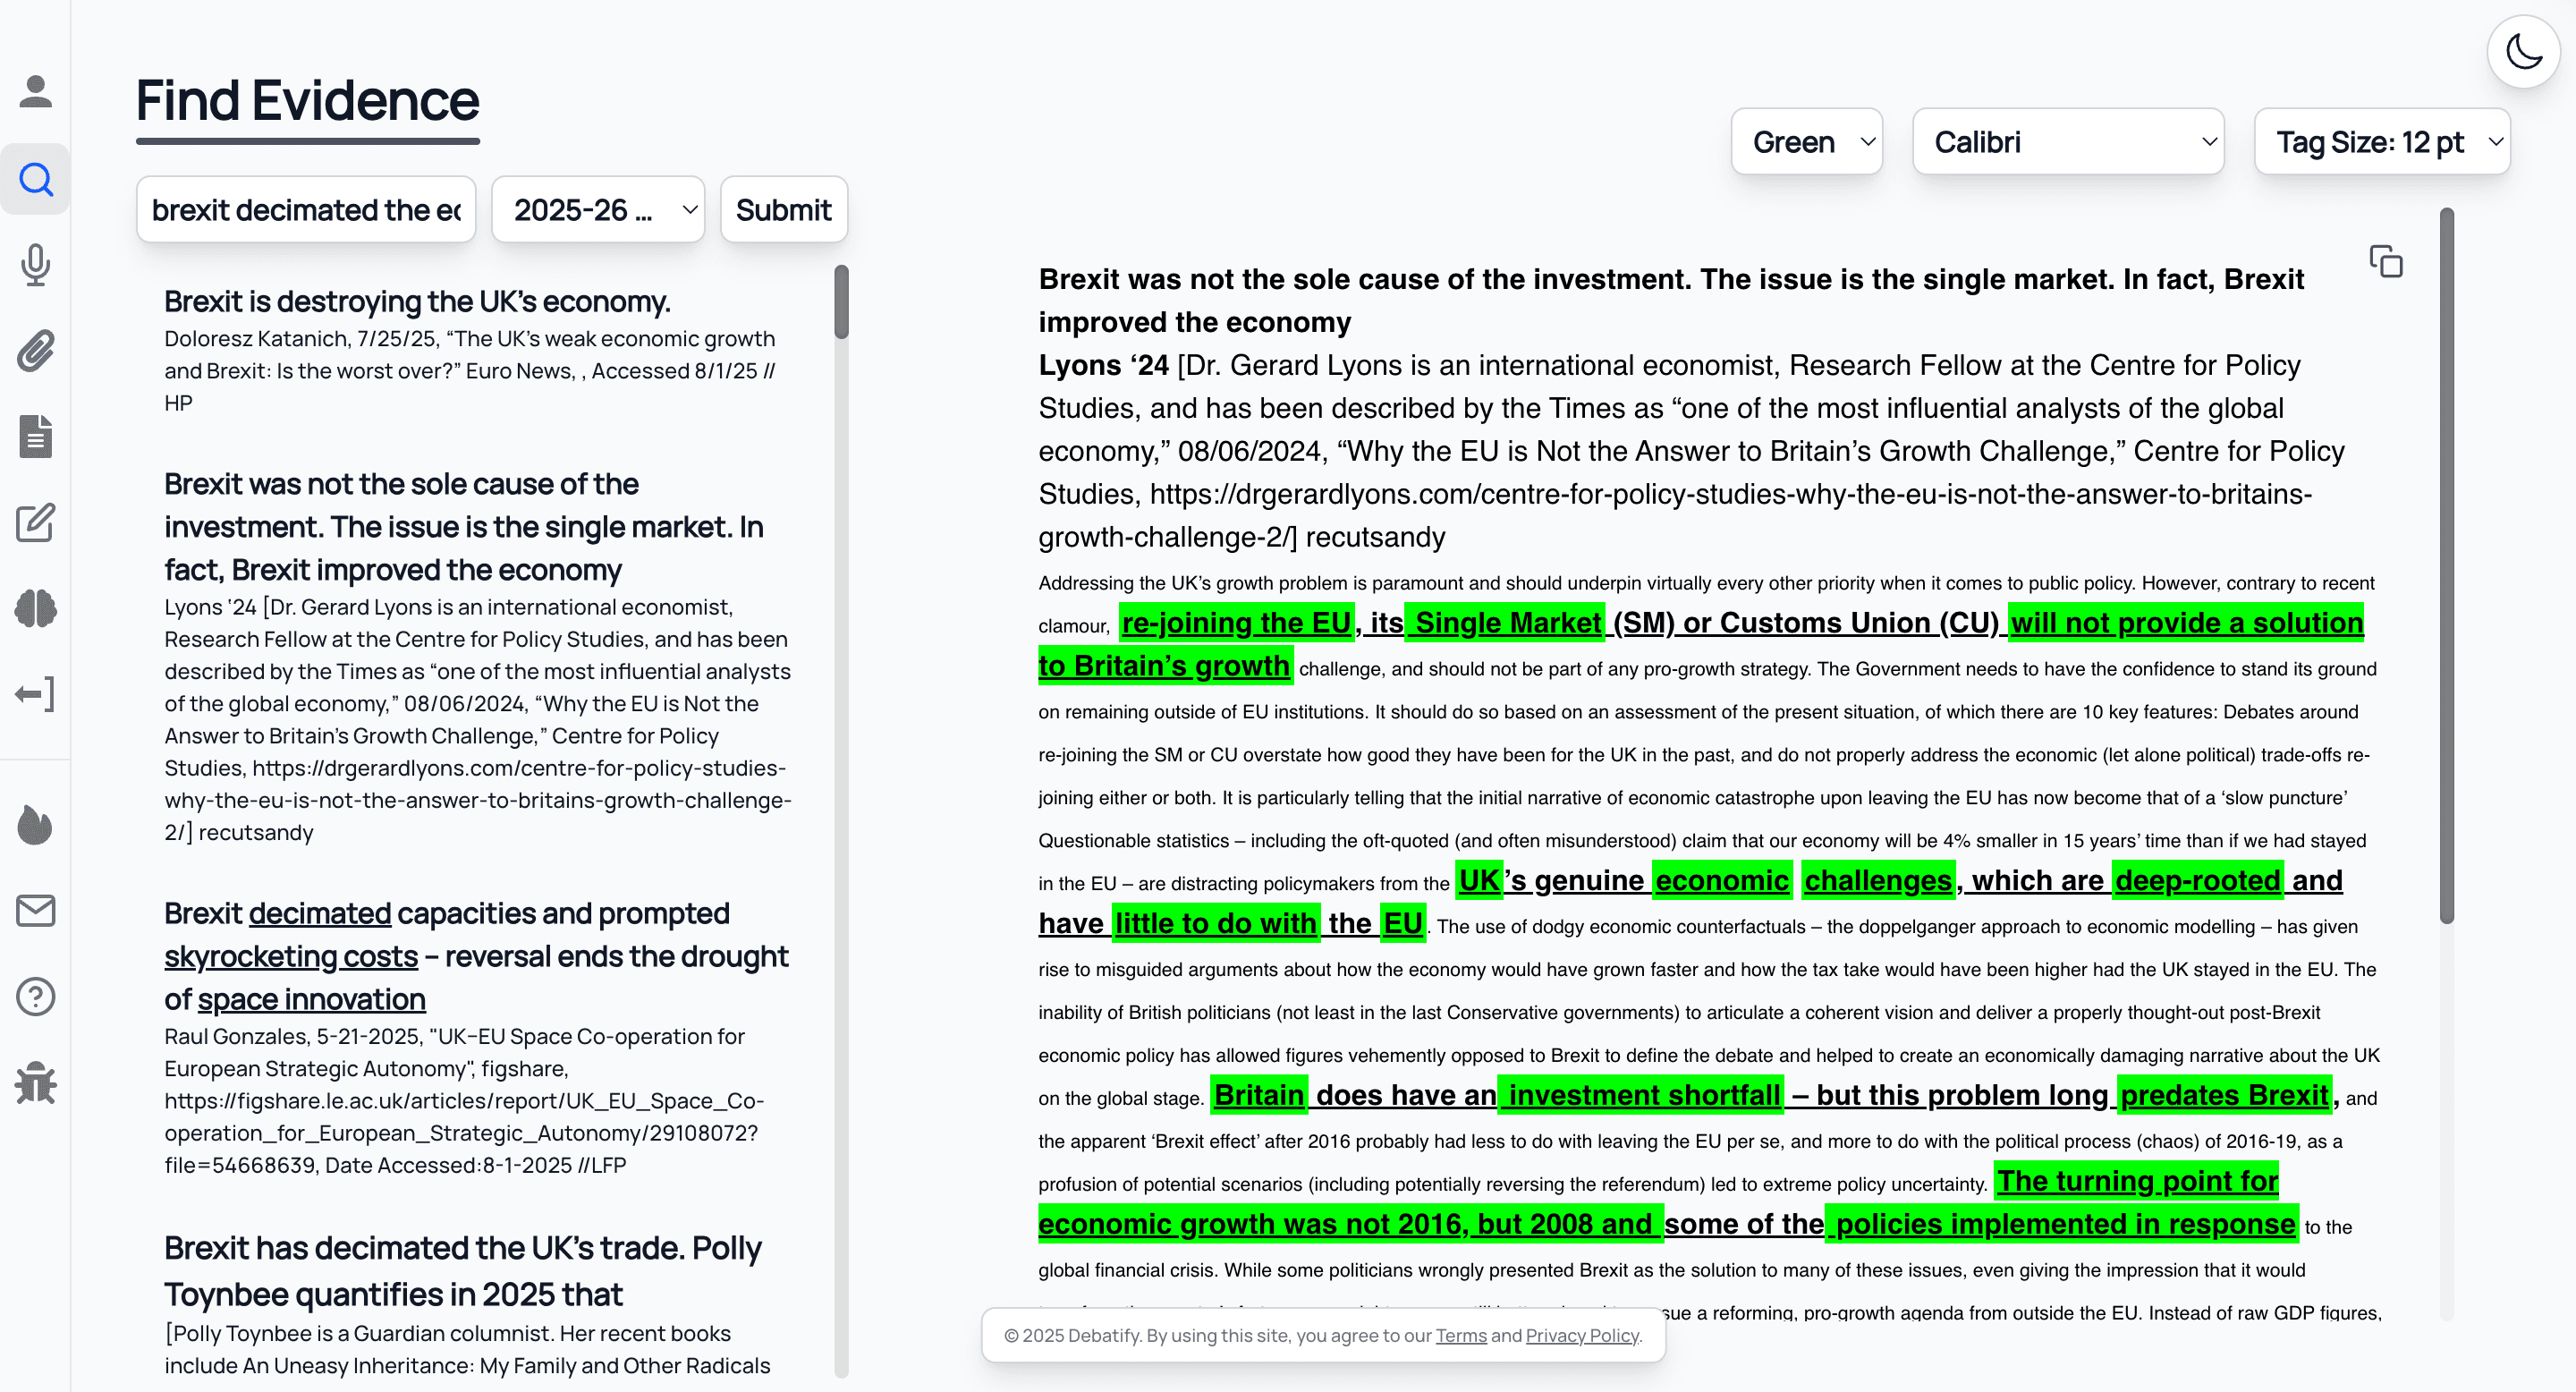Screen dimensions: 2576x1392
Task: Open the profile icon in sidebar
Action: tap(35, 92)
